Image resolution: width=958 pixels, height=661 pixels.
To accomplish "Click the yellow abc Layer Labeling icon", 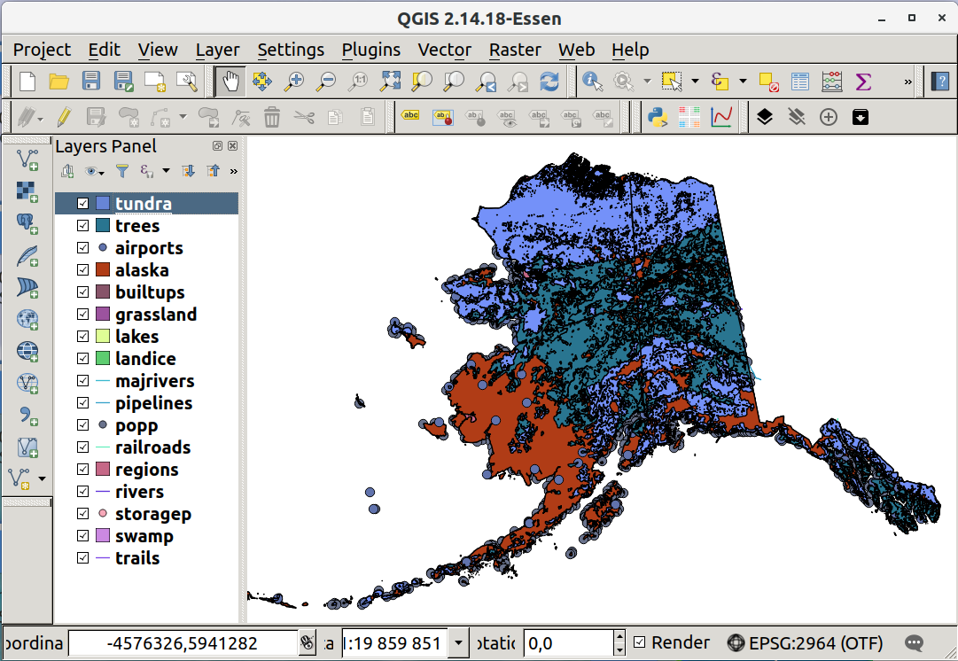I will click(410, 115).
